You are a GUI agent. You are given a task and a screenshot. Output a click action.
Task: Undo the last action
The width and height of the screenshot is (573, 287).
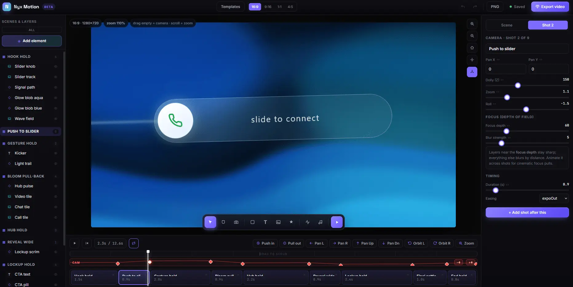click(463, 7)
